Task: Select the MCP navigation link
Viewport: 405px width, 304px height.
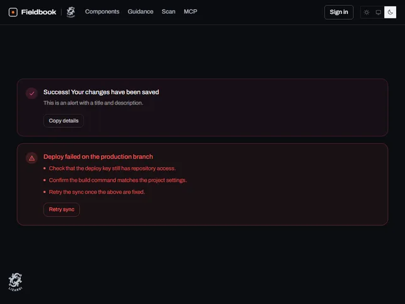Action: tap(190, 11)
